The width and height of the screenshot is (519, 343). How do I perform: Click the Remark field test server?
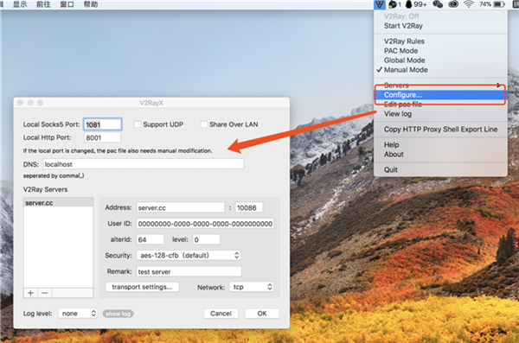point(189,271)
